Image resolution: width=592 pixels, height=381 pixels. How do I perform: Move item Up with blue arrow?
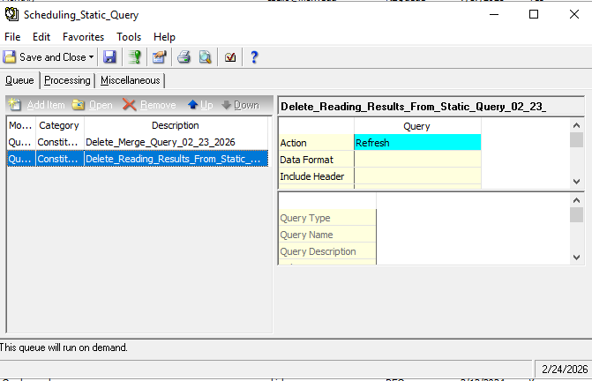[x=200, y=105]
